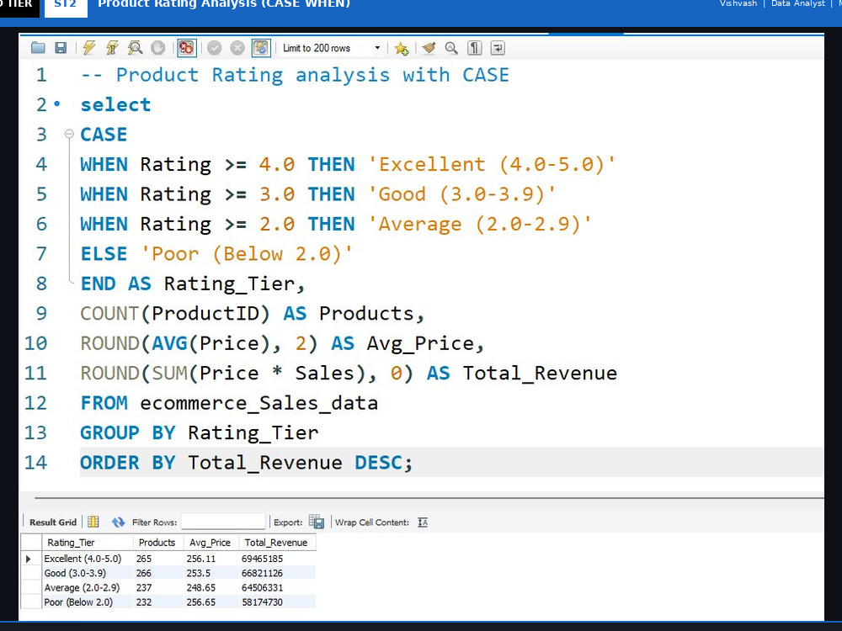Sort by the Rating_Tier column header
842x631 pixels.
88,543
